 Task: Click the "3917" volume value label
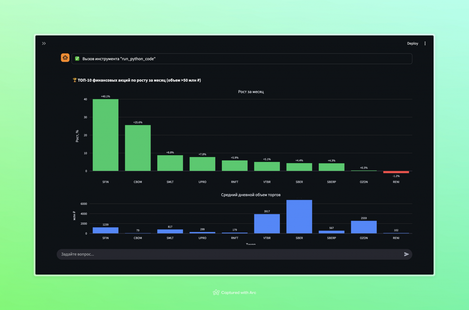point(267,212)
